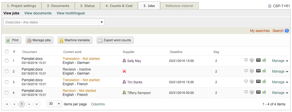The height and width of the screenshot is (112, 292).
Task: Open the segment counter icon for job 3
Action: click(x=258, y=81)
